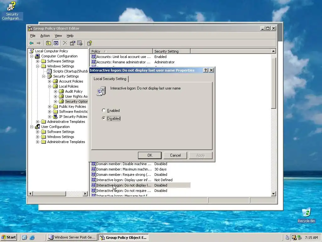Screen dimensions: 322x242
Task: Click the Forward arrow toolbar icon
Action: (x=39, y=43)
